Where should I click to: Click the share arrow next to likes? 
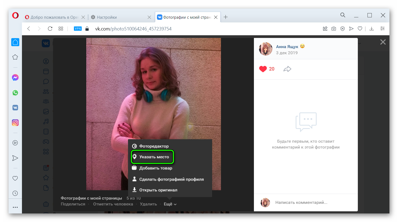[287, 69]
